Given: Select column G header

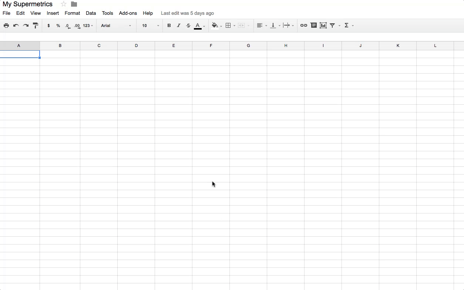Looking at the screenshot, I should point(248,45).
